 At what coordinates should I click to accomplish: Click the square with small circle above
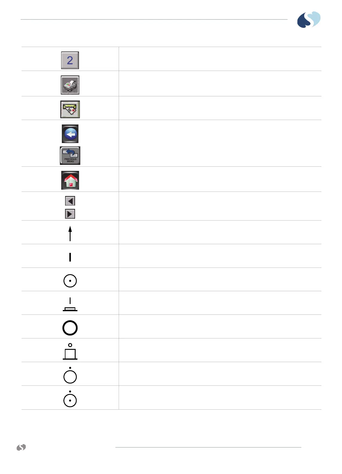click(70, 351)
